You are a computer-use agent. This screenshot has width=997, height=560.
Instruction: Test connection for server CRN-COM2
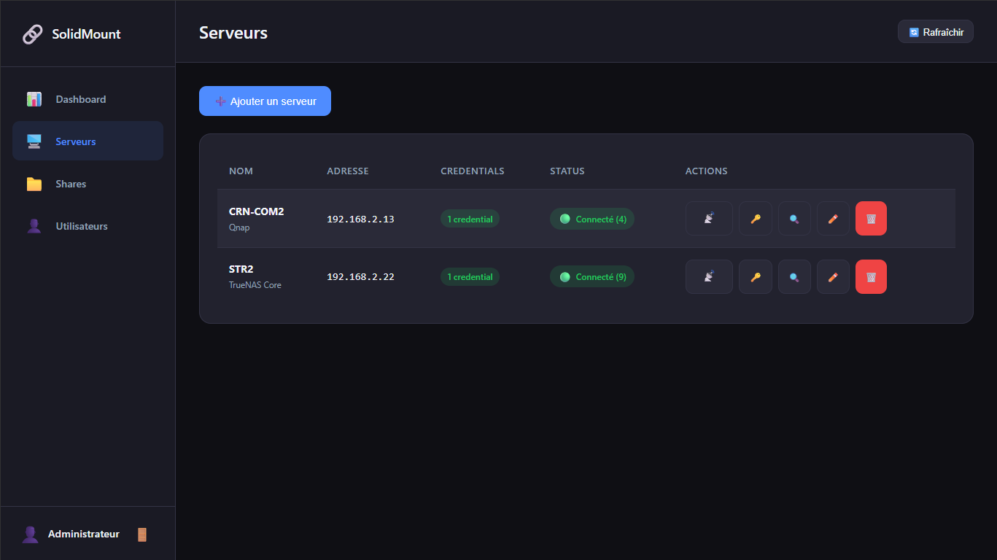[x=708, y=218]
